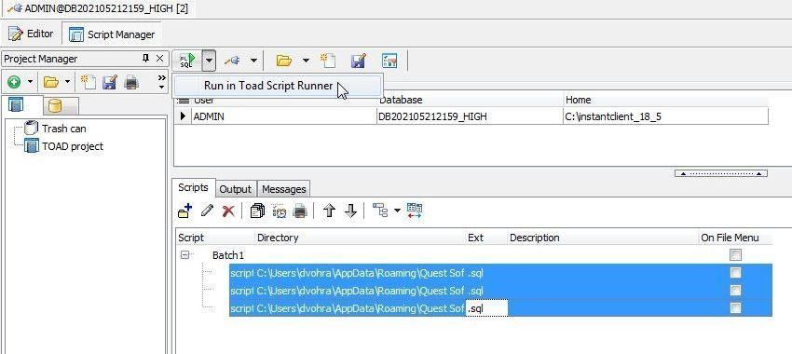
Task: Click the Project Manager open folder icon
Action: pyautogui.click(x=51, y=82)
